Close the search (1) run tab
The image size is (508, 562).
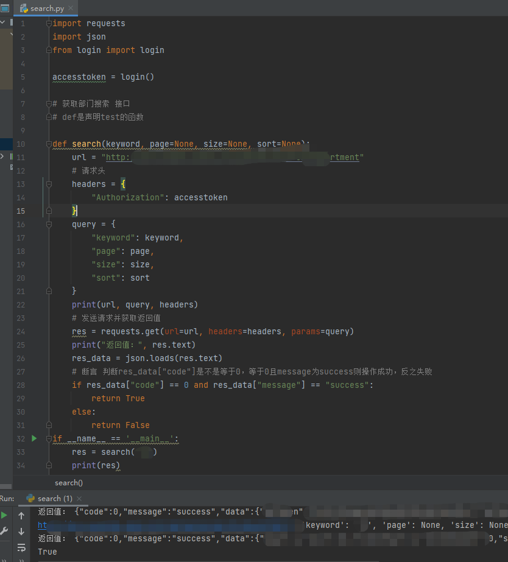click(79, 499)
